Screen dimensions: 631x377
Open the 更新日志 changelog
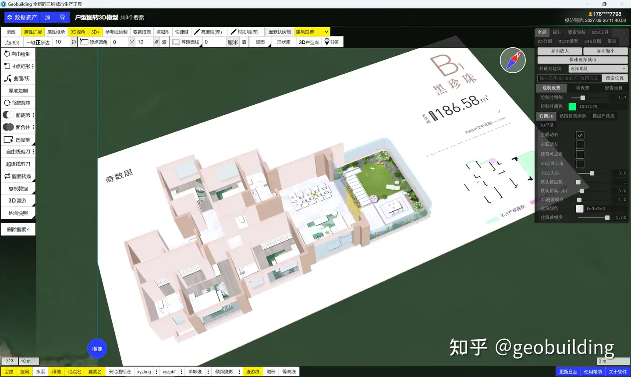pos(568,372)
